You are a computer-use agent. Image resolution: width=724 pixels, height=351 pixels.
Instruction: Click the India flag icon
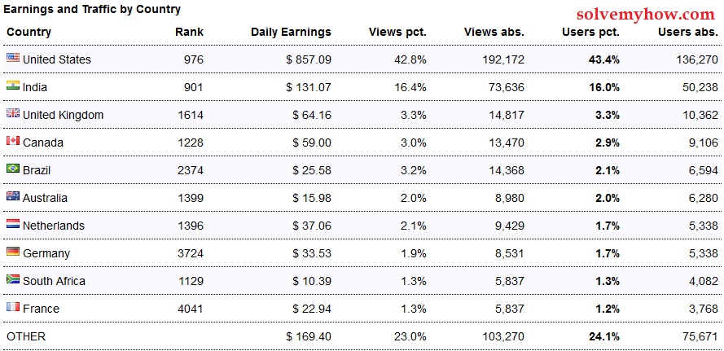point(13,86)
